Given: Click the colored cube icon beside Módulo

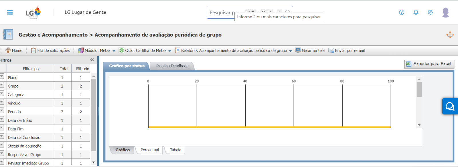Looking at the screenshot, I should coord(81,51).
